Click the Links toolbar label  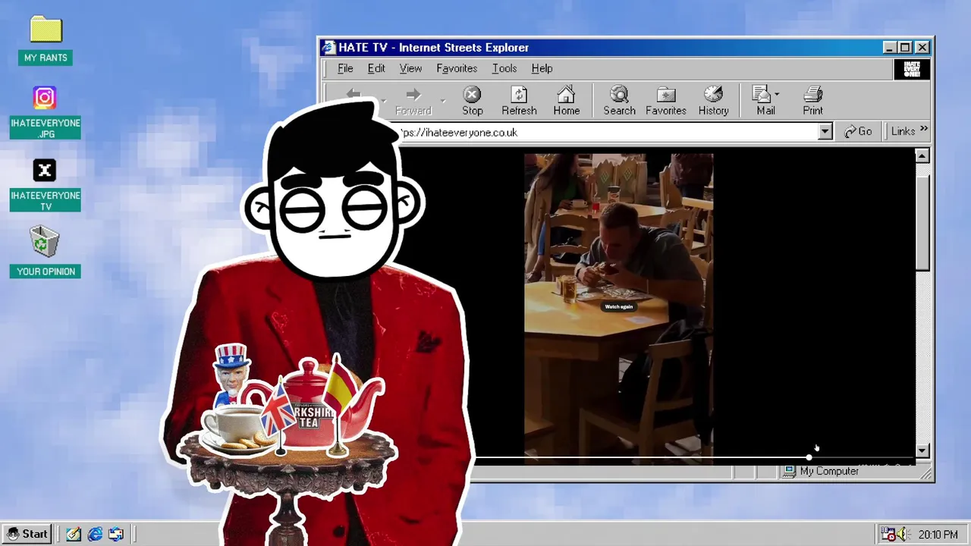click(x=903, y=131)
